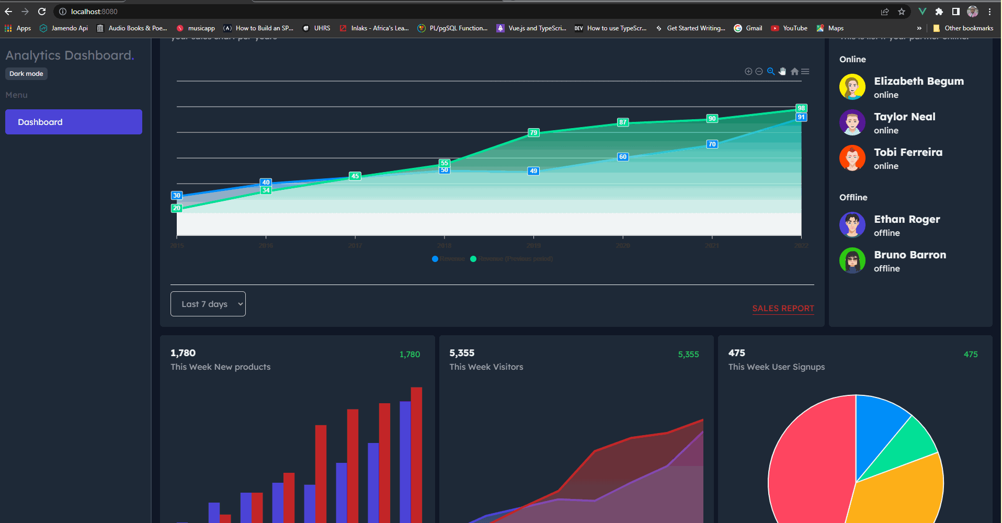Open the YouTube bookmark
The image size is (1002, 523).
tap(789, 28)
